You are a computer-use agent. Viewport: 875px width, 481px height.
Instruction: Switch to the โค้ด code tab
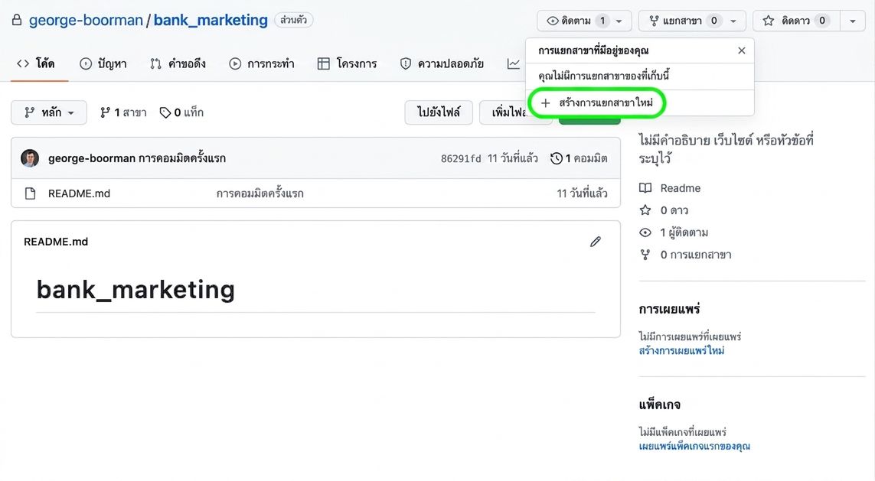[36, 63]
